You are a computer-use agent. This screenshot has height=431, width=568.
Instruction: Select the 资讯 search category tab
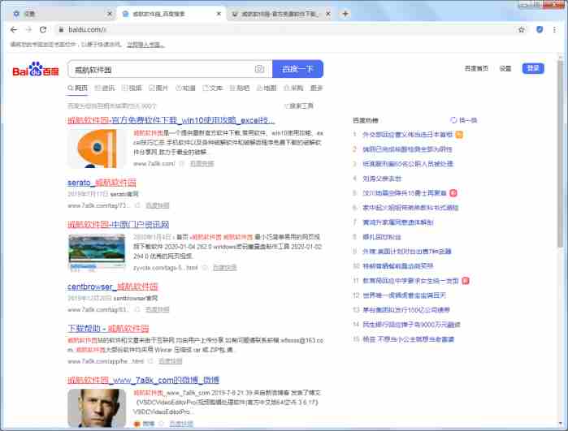[x=105, y=88]
